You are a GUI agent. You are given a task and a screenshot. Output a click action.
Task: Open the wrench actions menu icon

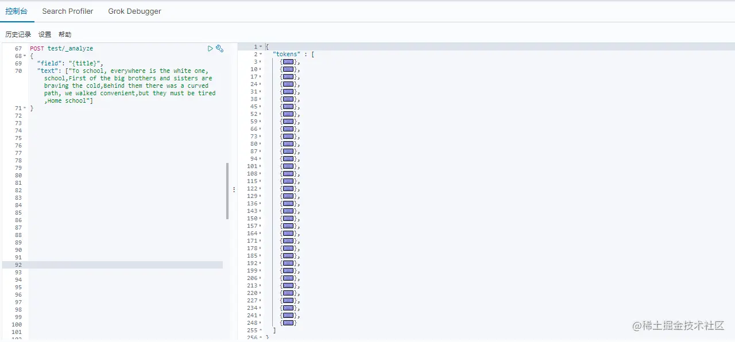(x=219, y=49)
